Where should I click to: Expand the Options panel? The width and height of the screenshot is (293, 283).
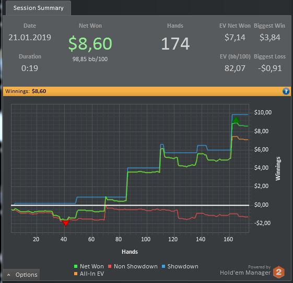pyautogui.click(x=21, y=275)
